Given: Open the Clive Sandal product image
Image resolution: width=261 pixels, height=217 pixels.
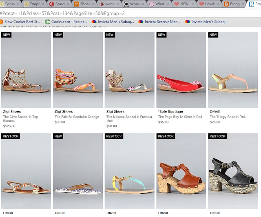Looking at the screenshot, I should click(26, 70).
